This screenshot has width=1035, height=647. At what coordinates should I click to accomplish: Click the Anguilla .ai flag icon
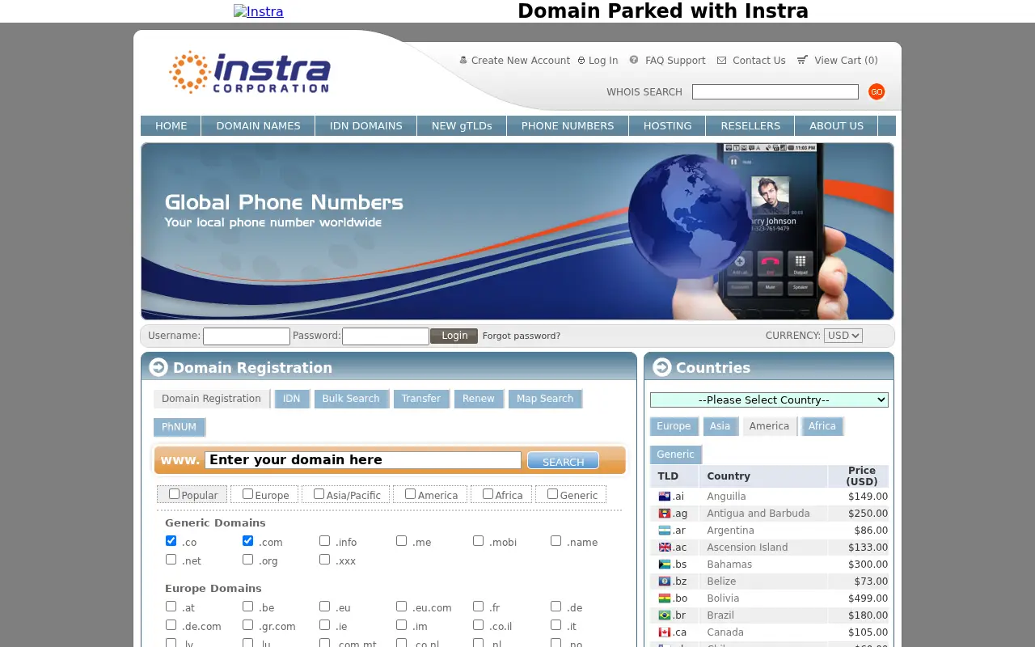(x=665, y=497)
